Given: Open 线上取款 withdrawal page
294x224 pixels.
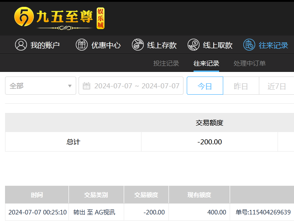Looking at the screenshot, I should 210,45.
